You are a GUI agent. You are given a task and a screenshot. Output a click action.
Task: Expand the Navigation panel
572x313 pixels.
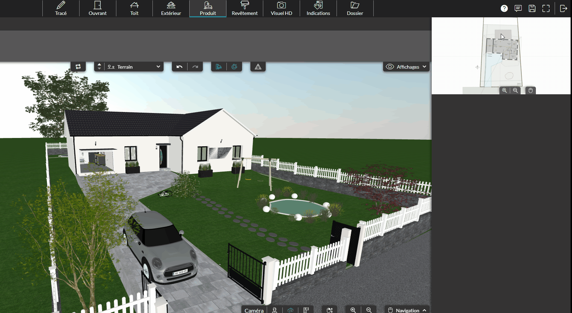click(x=407, y=310)
